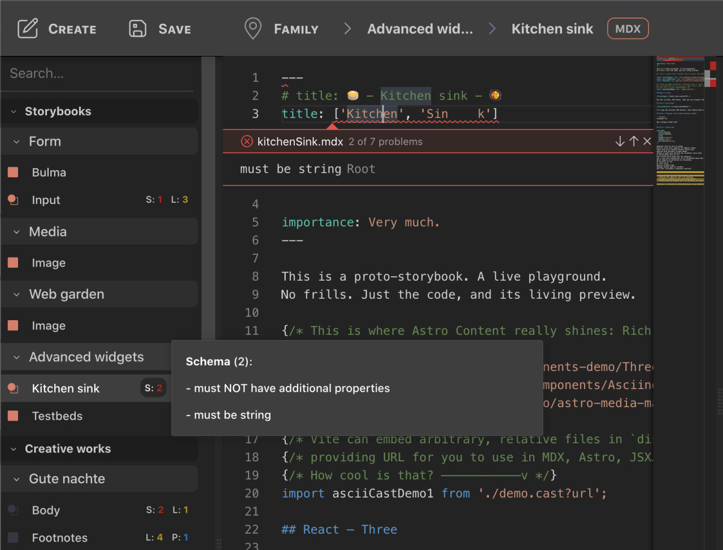723x550 pixels.
Task: Click the red error circle icon
Action: coord(247,141)
